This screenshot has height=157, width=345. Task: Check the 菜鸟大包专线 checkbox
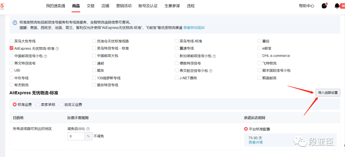tap(11, 41)
